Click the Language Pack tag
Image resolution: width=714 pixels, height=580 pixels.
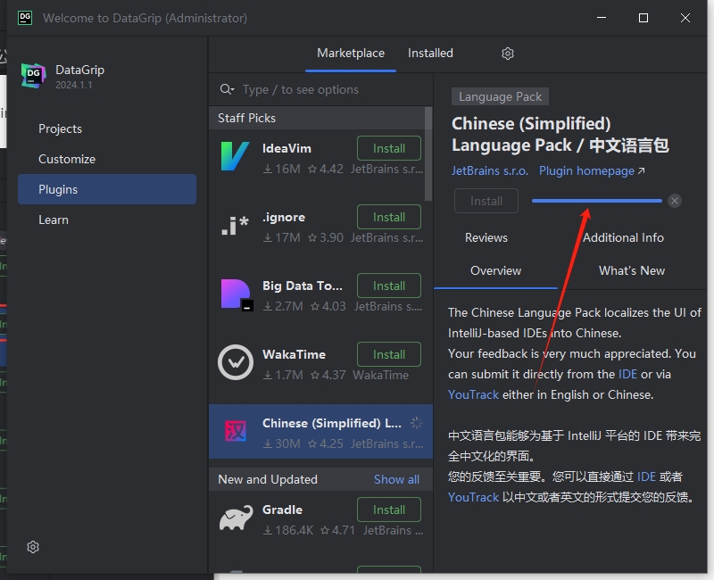click(x=500, y=96)
